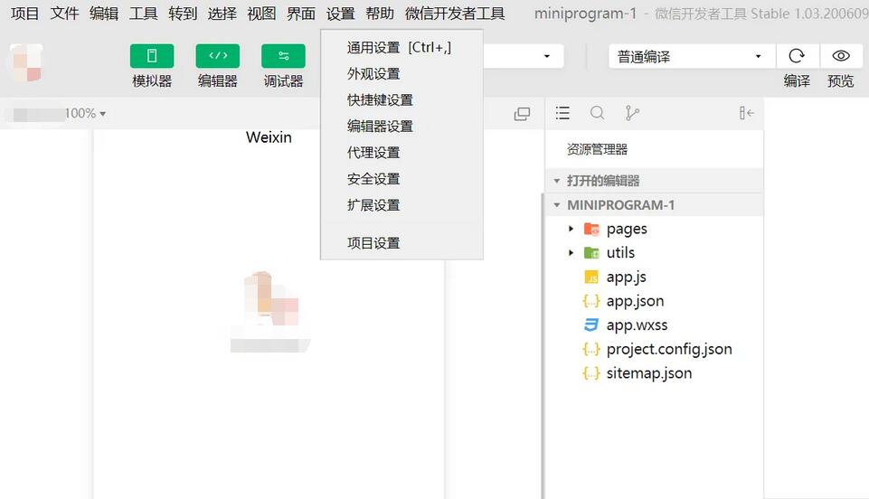Select 安全设置 menu entry
The width and height of the screenshot is (869, 499).
click(401, 179)
